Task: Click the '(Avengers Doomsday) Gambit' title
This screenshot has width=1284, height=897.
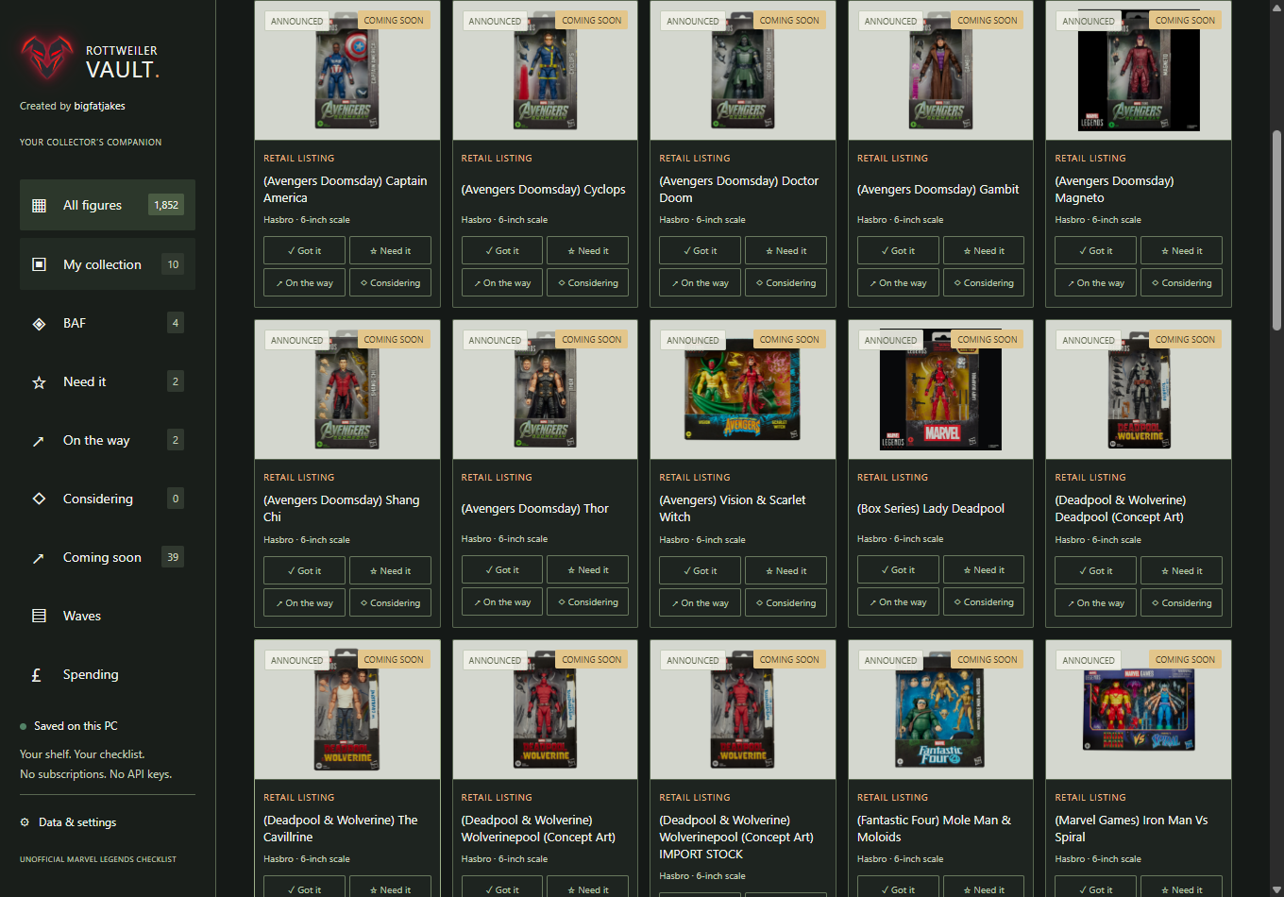Action: pyautogui.click(x=938, y=189)
